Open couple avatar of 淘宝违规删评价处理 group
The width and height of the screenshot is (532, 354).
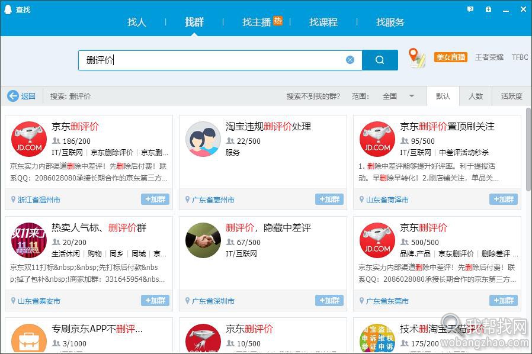point(203,139)
